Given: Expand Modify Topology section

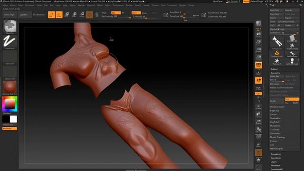Looking at the screenshot, I should click(x=277, y=137).
